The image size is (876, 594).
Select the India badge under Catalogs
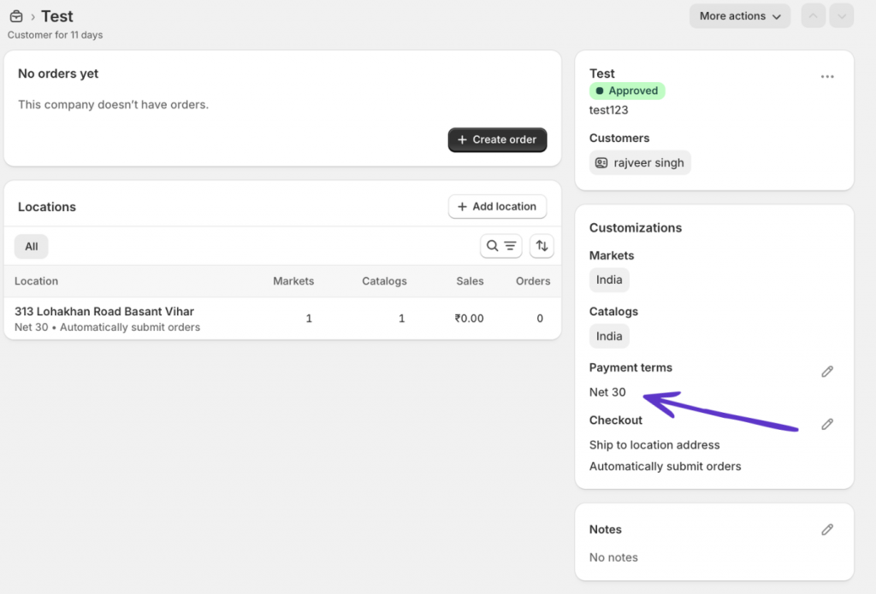(x=608, y=336)
